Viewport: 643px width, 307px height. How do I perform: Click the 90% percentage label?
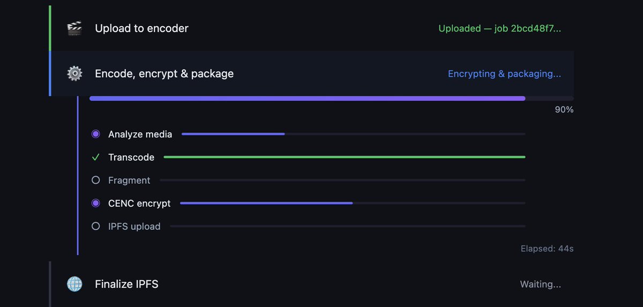[x=564, y=110]
